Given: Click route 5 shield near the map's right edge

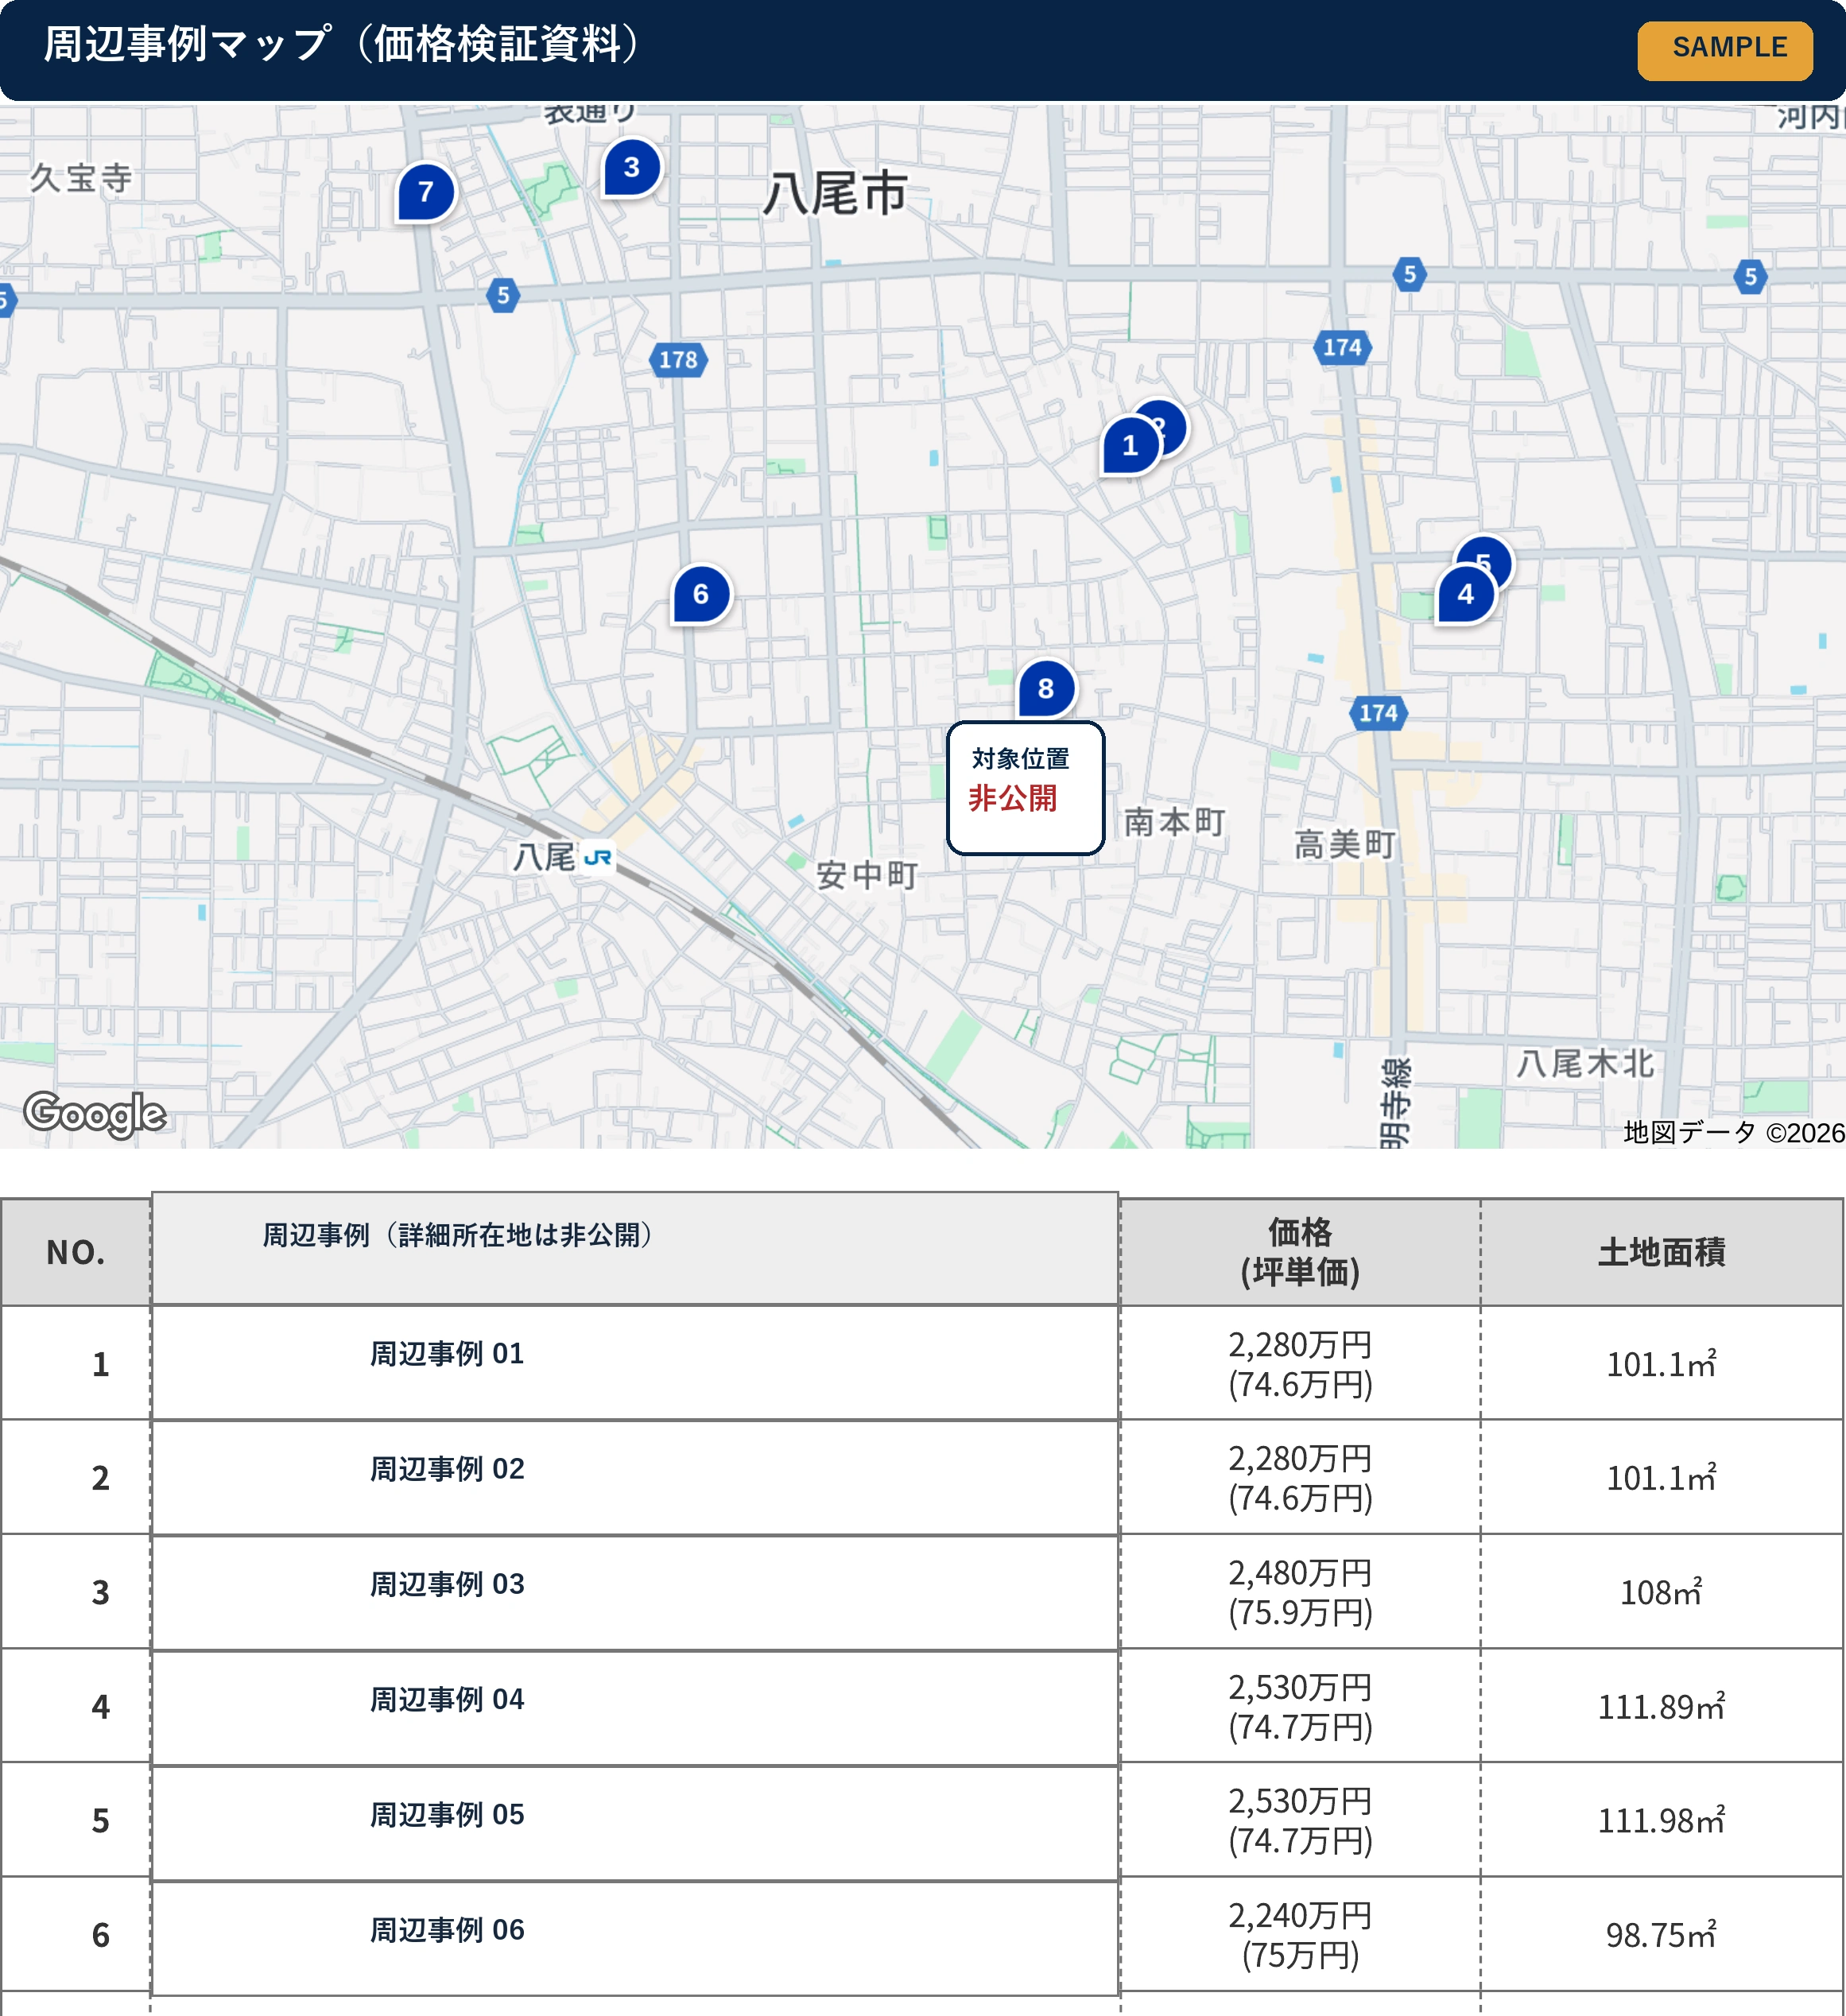Looking at the screenshot, I should (1750, 278).
